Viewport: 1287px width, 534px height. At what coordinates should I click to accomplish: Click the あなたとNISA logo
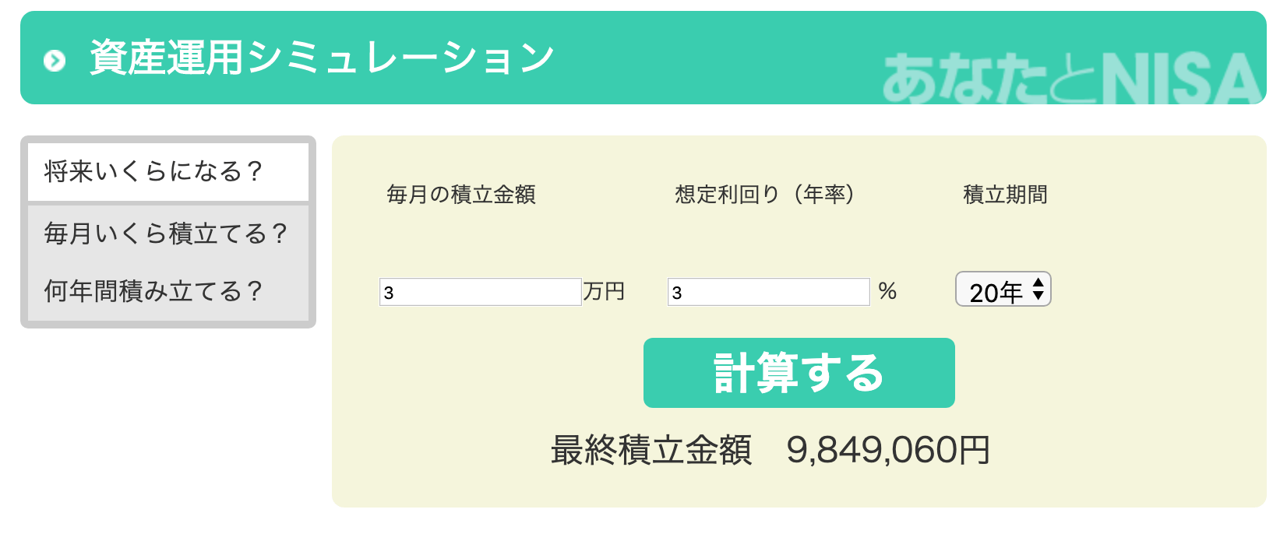click(x=1067, y=70)
